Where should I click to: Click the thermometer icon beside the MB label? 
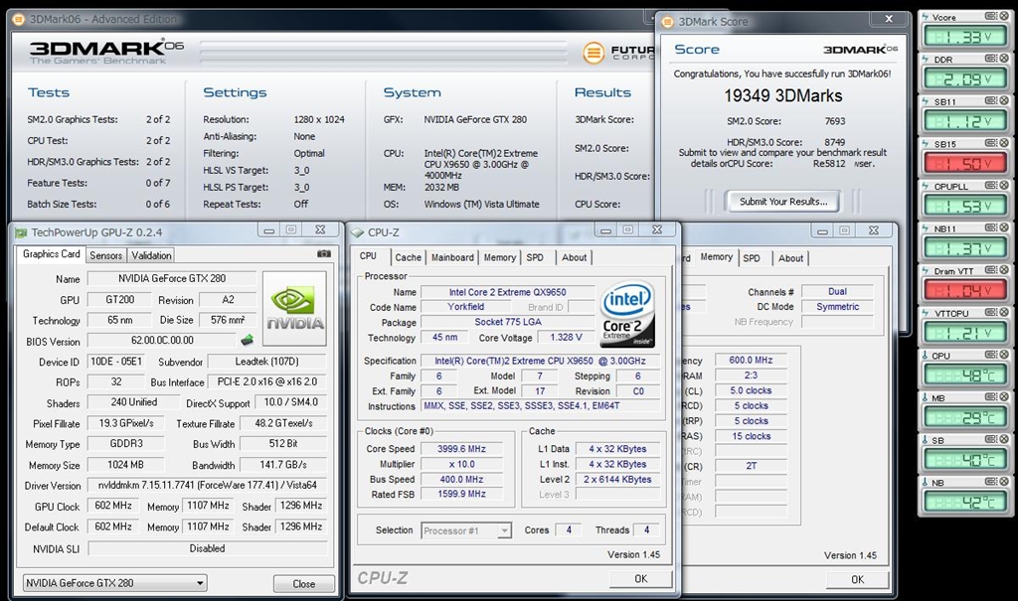(926, 398)
